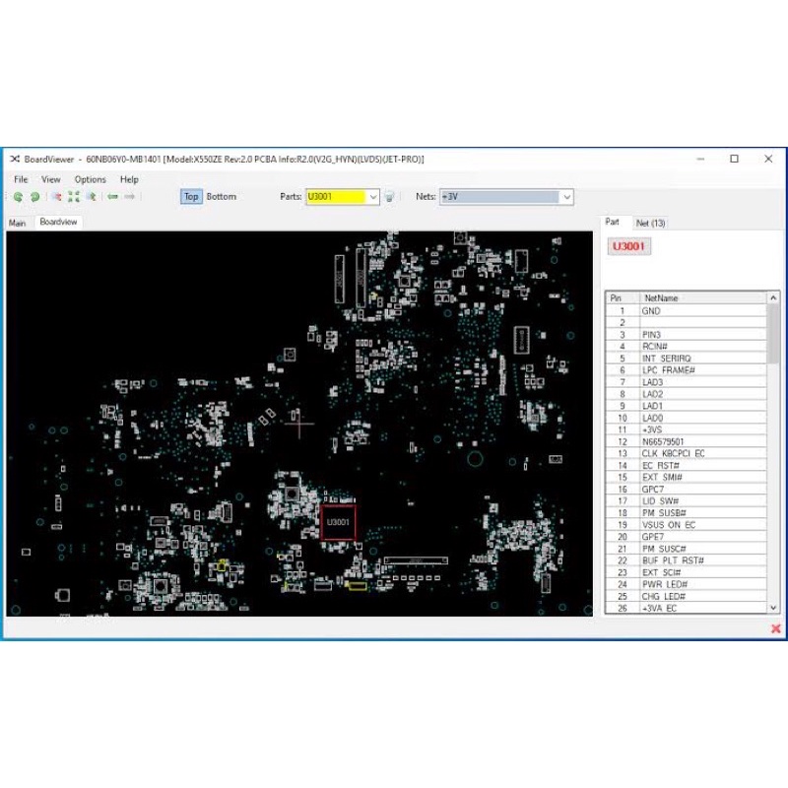Screen dimensions: 788x788
Task: Switch to the Main tab
Action: tap(16, 223)
